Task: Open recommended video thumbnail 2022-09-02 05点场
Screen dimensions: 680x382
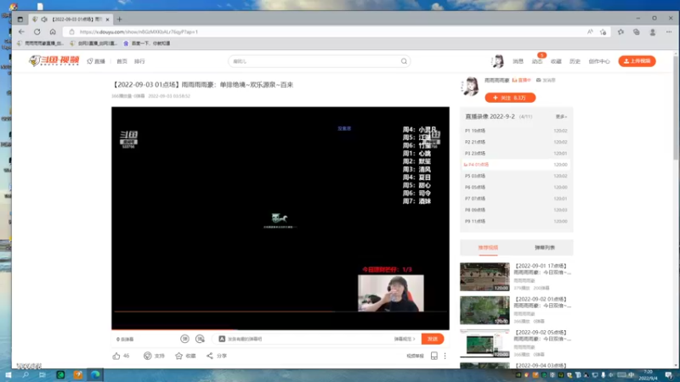Action: coord(484,344)
